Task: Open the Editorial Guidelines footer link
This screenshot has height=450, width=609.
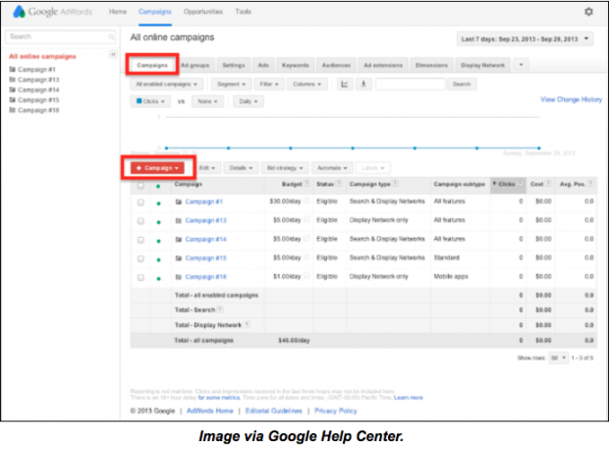Action: pyautogui.click(x=273, y=411)
